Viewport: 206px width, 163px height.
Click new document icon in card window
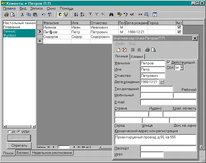pos(118,50)
